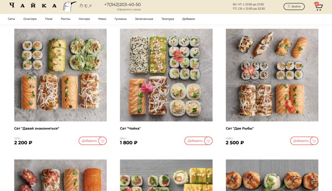Viewport: 332px width, 191px height.
Task: Click the phone number +7(342)203-40-50
Action: (123, 5)
